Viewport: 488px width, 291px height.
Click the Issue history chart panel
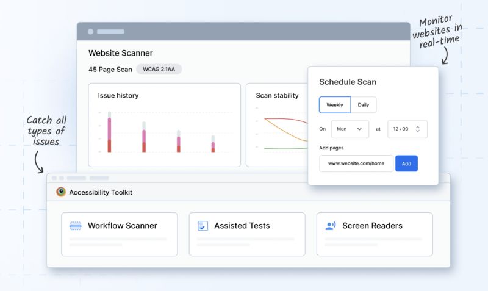164,125
